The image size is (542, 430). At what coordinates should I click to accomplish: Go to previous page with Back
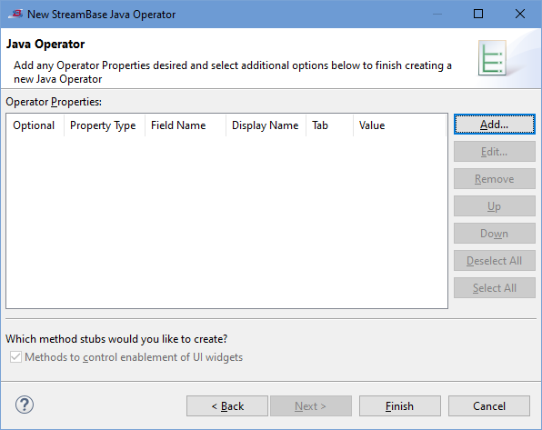[x=227, y=406]
